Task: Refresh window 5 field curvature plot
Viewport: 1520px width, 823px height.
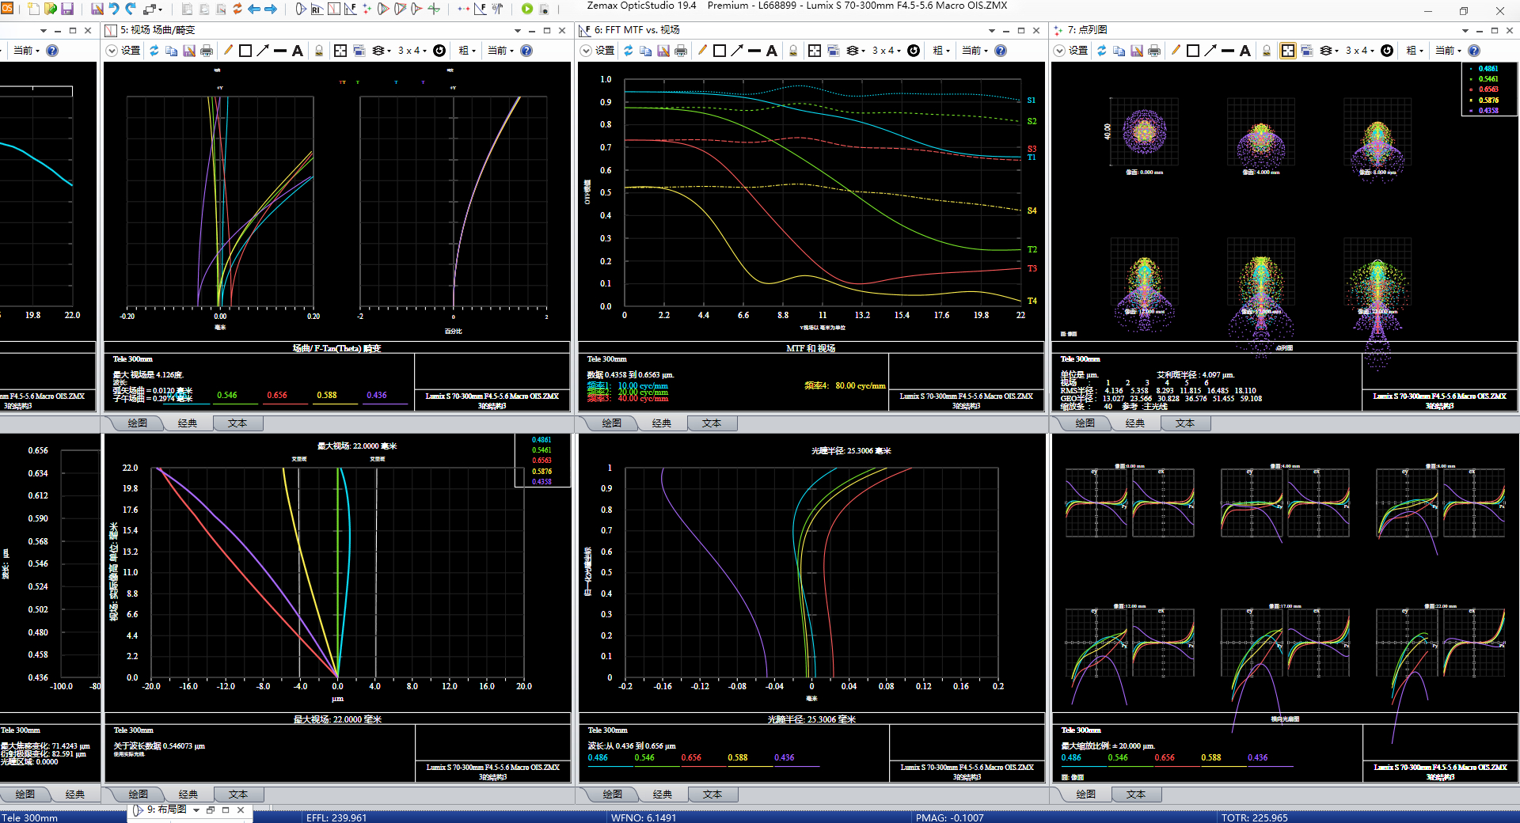Action: coord(154,51)
